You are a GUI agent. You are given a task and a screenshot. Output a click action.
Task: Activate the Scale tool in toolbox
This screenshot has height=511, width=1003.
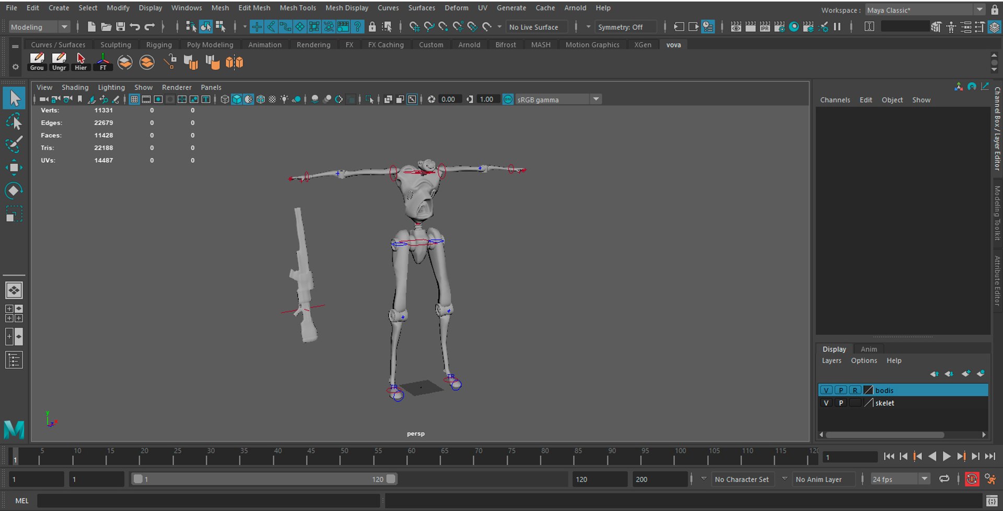14,213
